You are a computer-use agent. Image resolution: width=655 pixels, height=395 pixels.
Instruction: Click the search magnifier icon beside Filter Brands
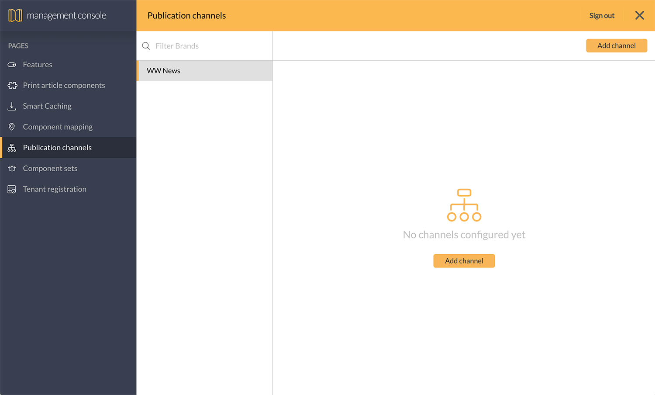pos(146,46)
